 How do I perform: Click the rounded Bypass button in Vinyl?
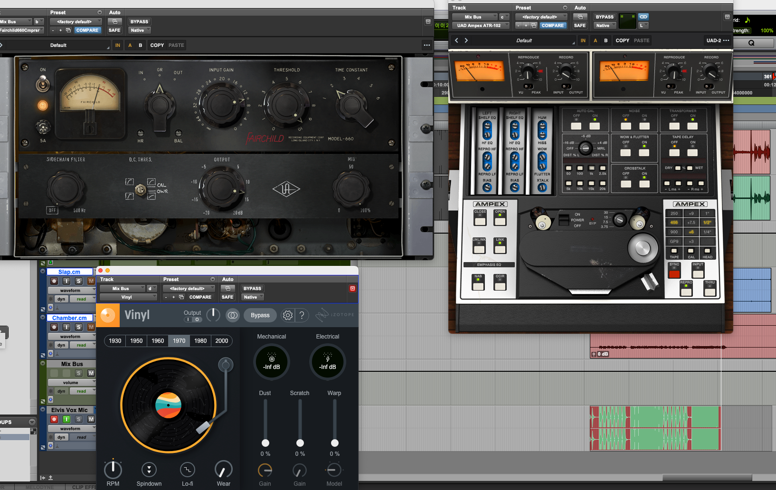260,315
